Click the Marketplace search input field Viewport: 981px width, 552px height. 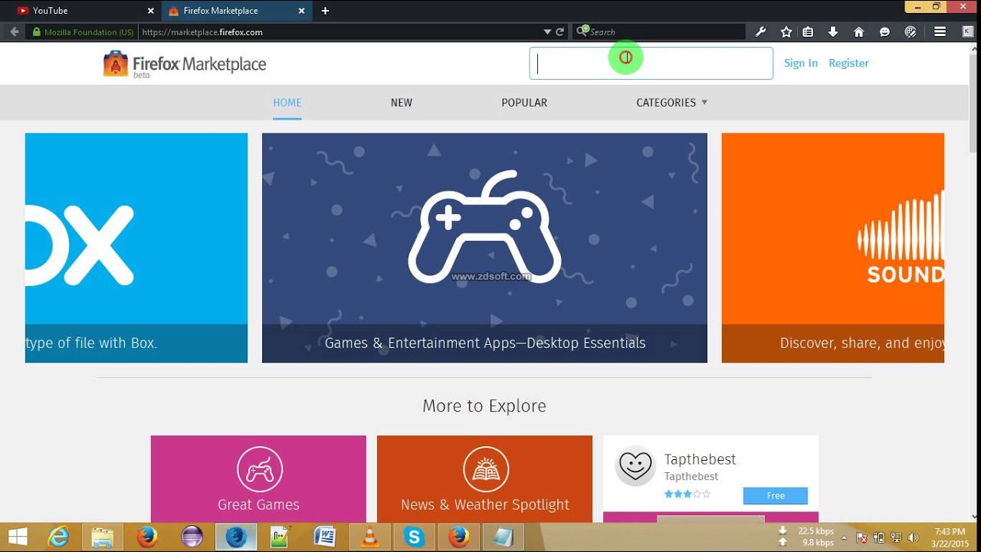point(651,64)
